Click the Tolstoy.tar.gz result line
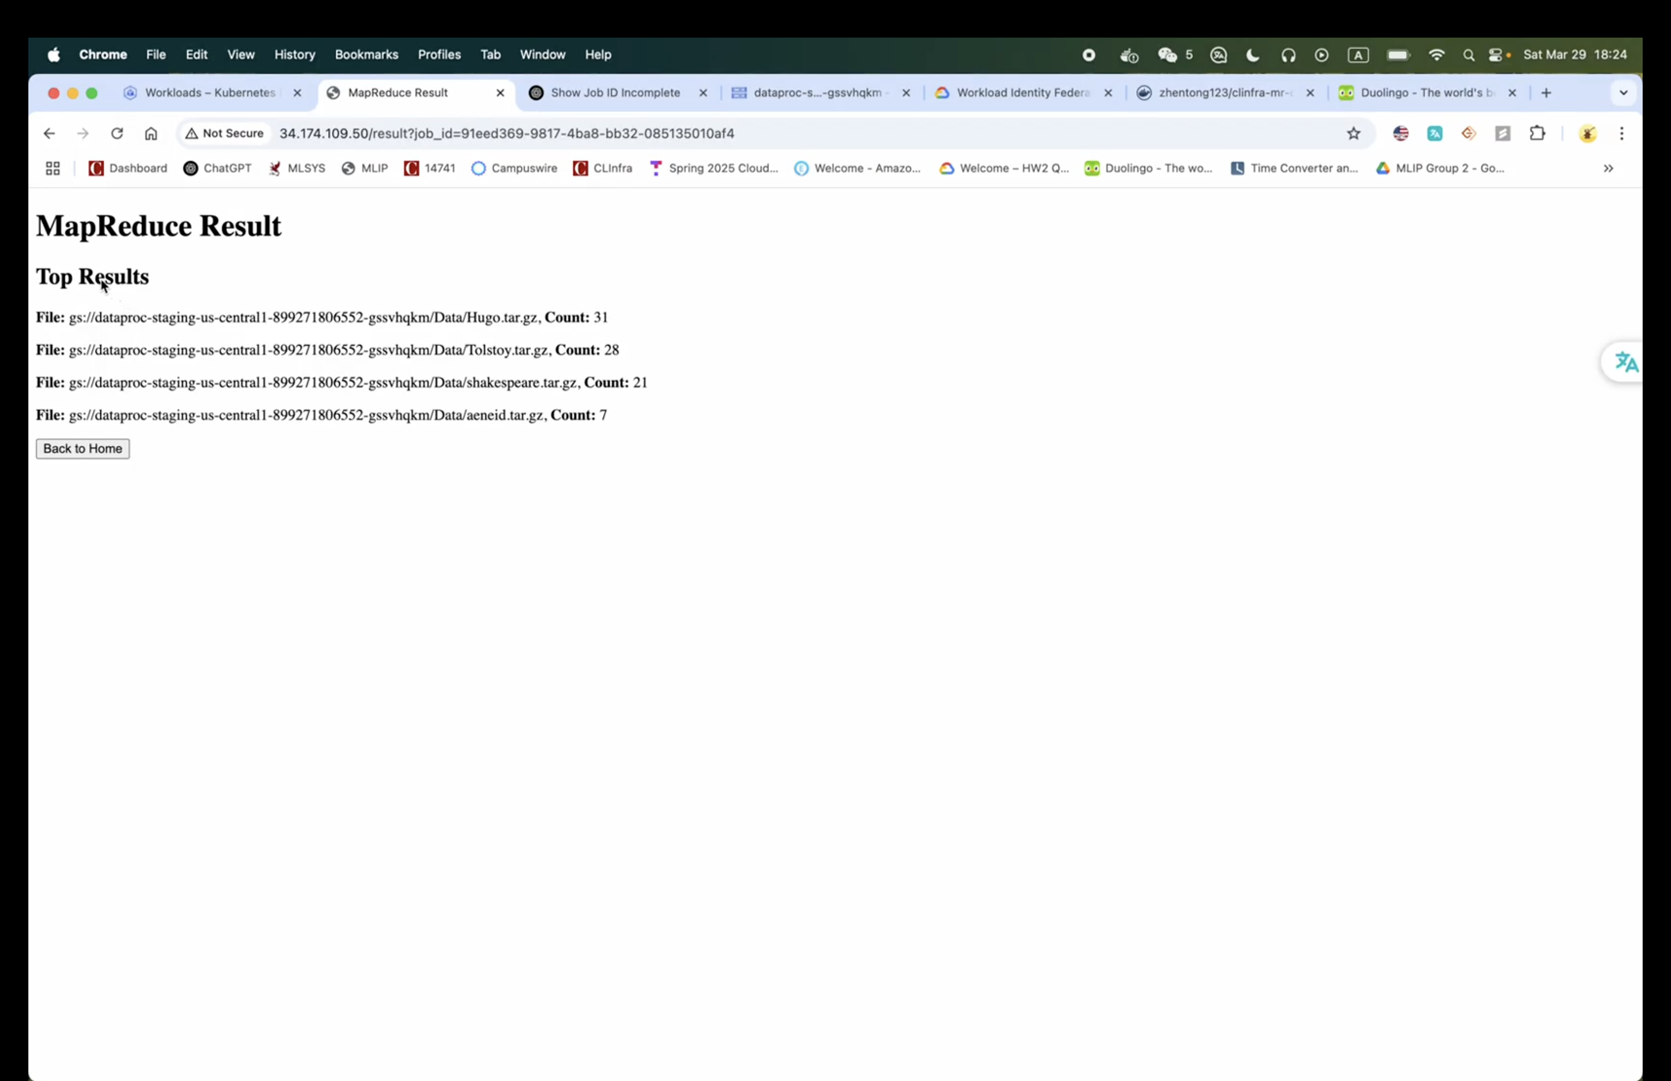The width and height of the screenshot is (1671, 1081). coord(328,349)
